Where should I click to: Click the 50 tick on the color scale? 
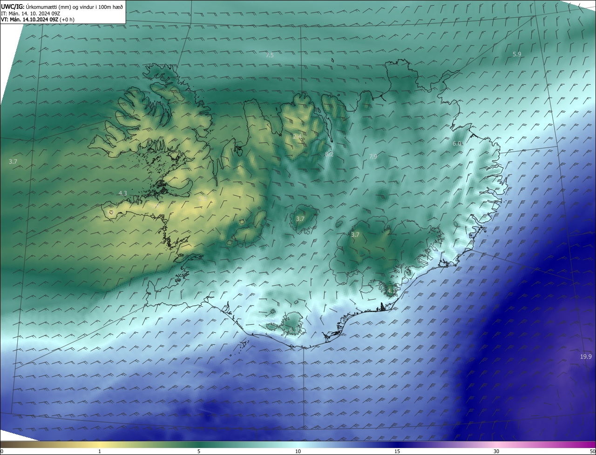(592, 451)
